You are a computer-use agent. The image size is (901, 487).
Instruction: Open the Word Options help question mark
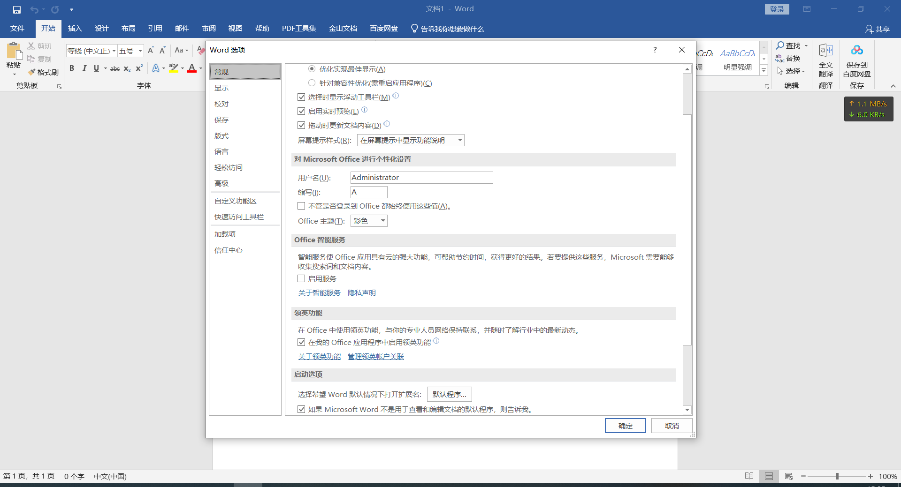point(655,50)
